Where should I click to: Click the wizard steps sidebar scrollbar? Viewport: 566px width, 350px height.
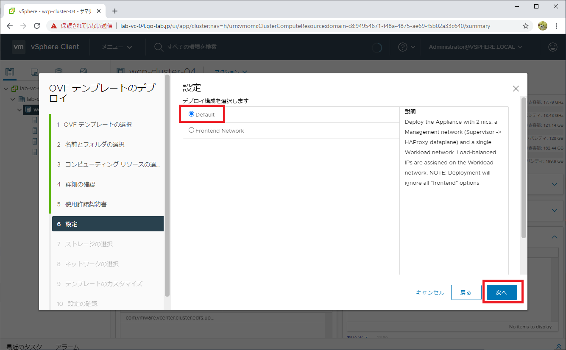pyautogui.click(x=167, y=186)
